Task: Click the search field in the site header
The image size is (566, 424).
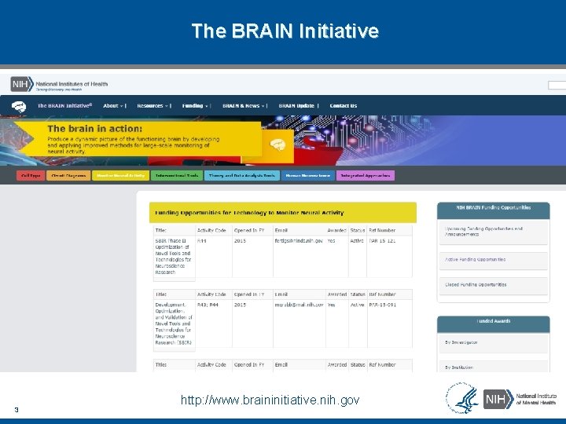Action: point(557,85)
